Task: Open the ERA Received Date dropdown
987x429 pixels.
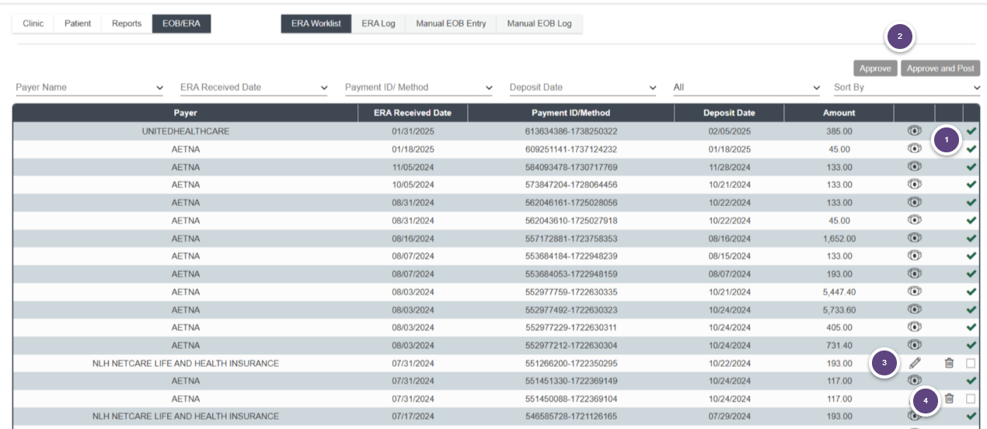Action: pos(254,88)
